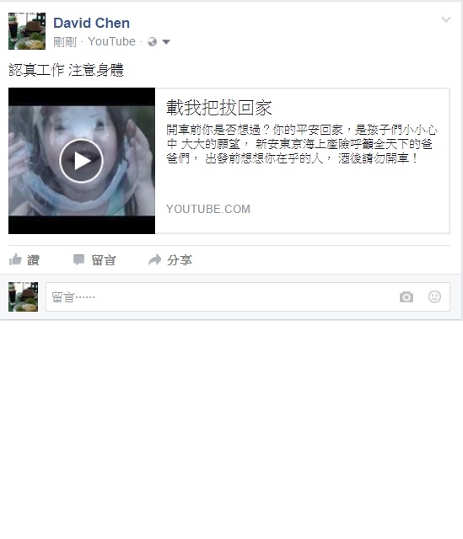
Task: Click the 留言…… comment input field
Action: (x=248, y=297)
